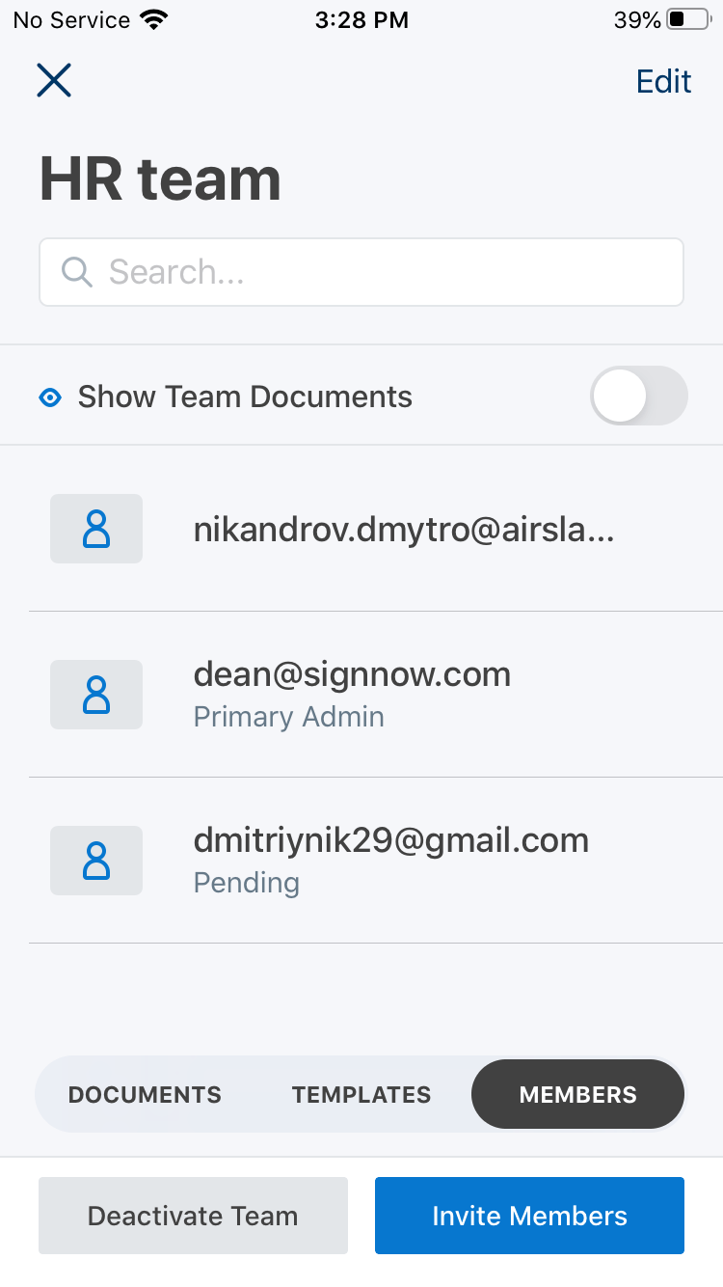Tap the Edit link at top right
Viewport: 723px width, 1287px height.
coord(663,82)
